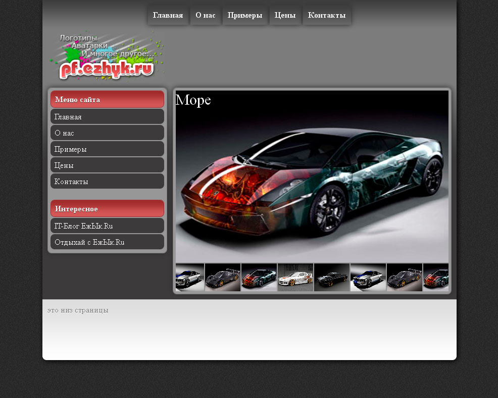The height and width of the screenshot is (398, 498).
Task: Click the Интересное red header
Action: 108,208
